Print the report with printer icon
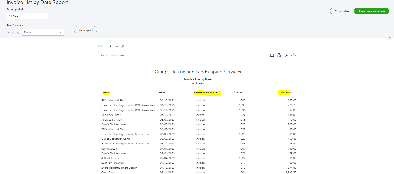 279,55
